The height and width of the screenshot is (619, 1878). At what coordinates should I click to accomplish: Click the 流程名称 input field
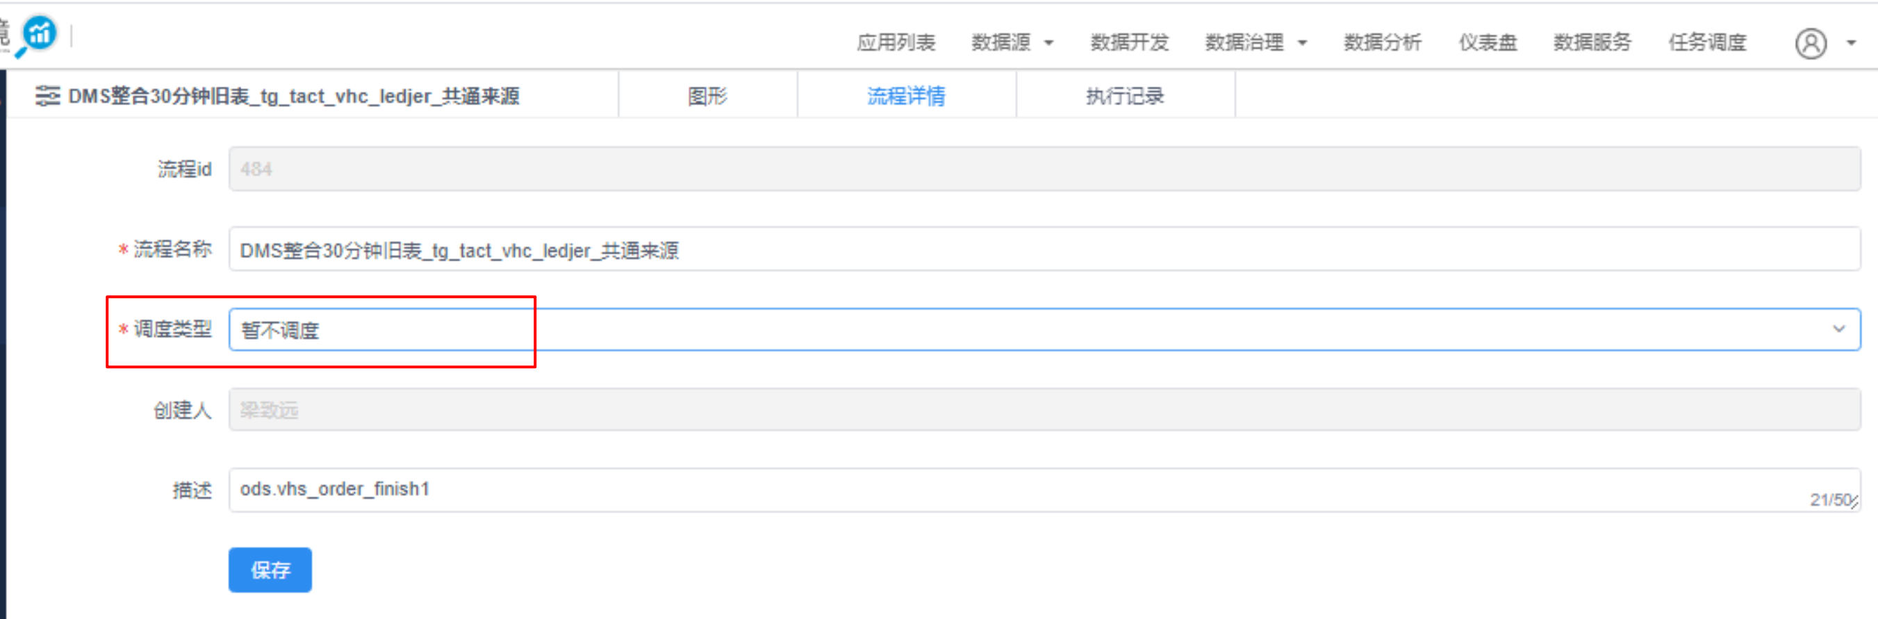(x=1044, y=249)
